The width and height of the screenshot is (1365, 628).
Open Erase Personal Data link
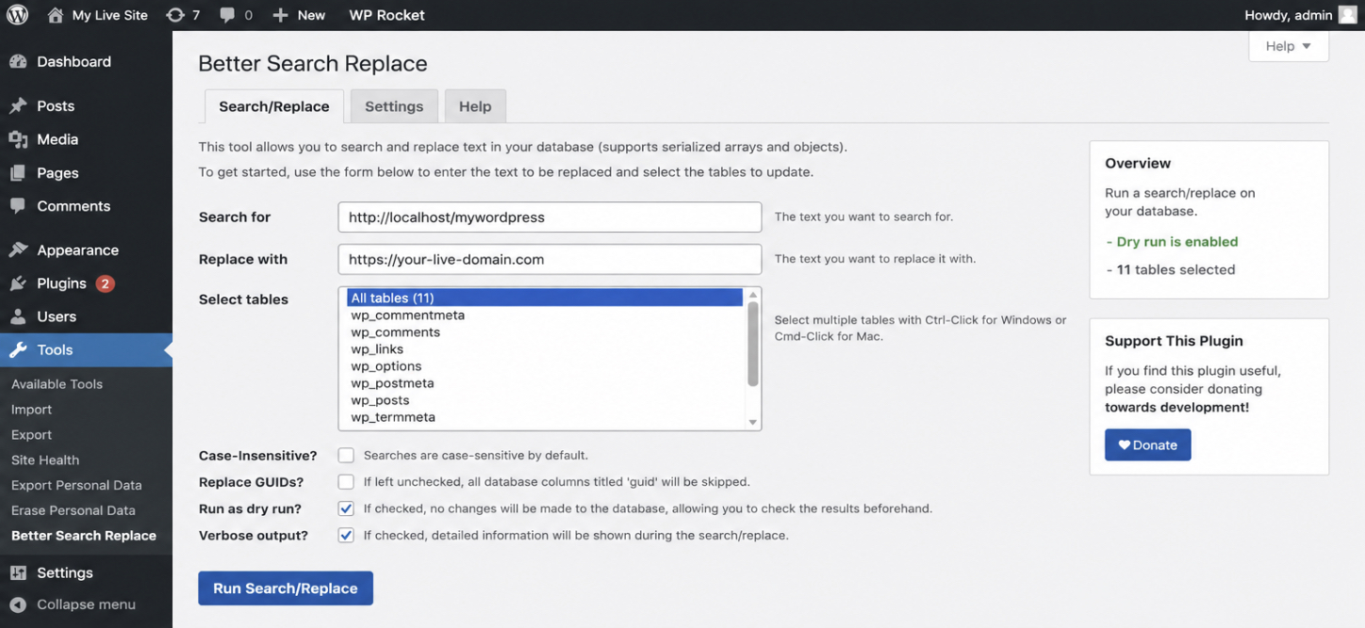point(74,510)
